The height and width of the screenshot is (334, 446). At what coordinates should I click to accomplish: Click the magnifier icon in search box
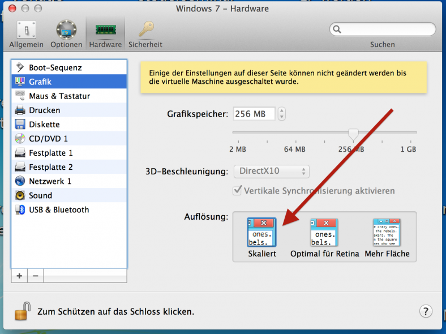coord(337,29)
